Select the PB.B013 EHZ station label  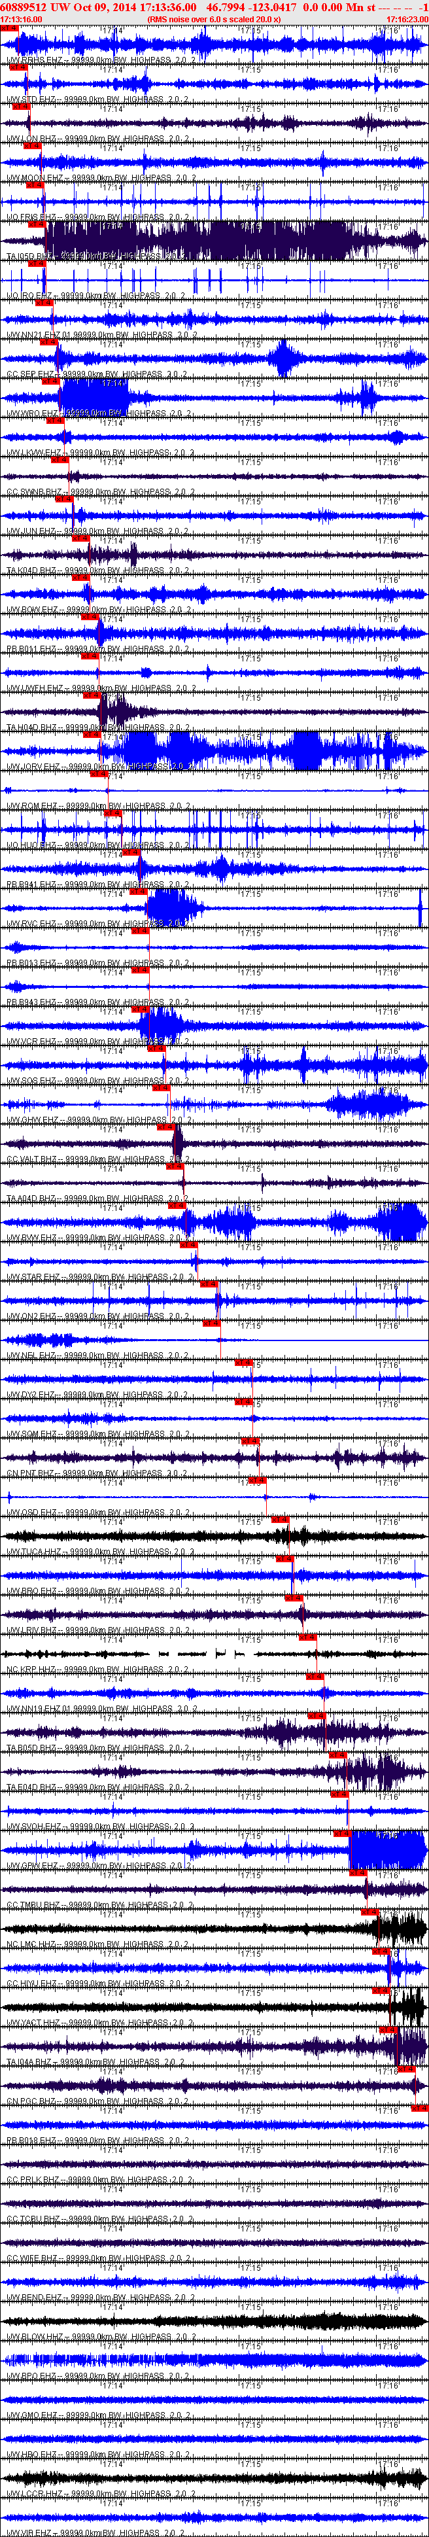click(98, 963)
